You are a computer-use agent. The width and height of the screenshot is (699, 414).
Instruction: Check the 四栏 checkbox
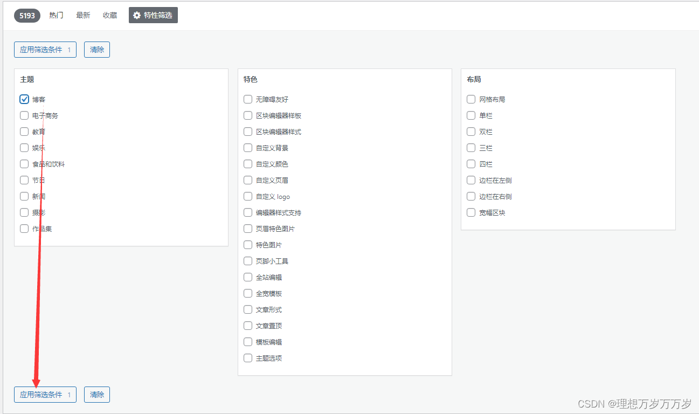(471, 164)
